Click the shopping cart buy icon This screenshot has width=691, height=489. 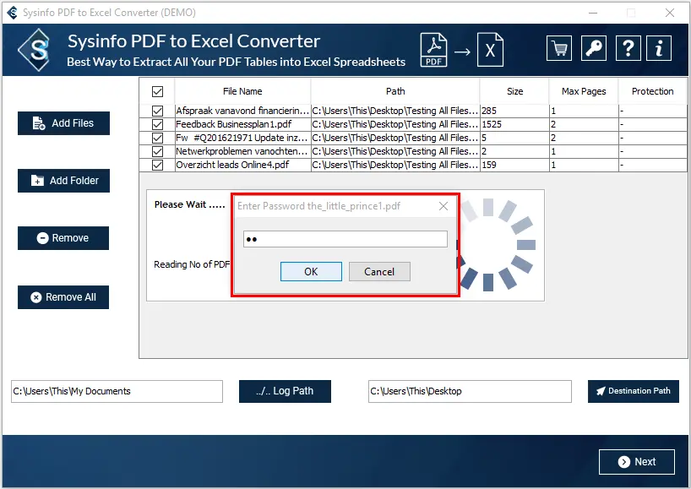(x=558, y=49)
